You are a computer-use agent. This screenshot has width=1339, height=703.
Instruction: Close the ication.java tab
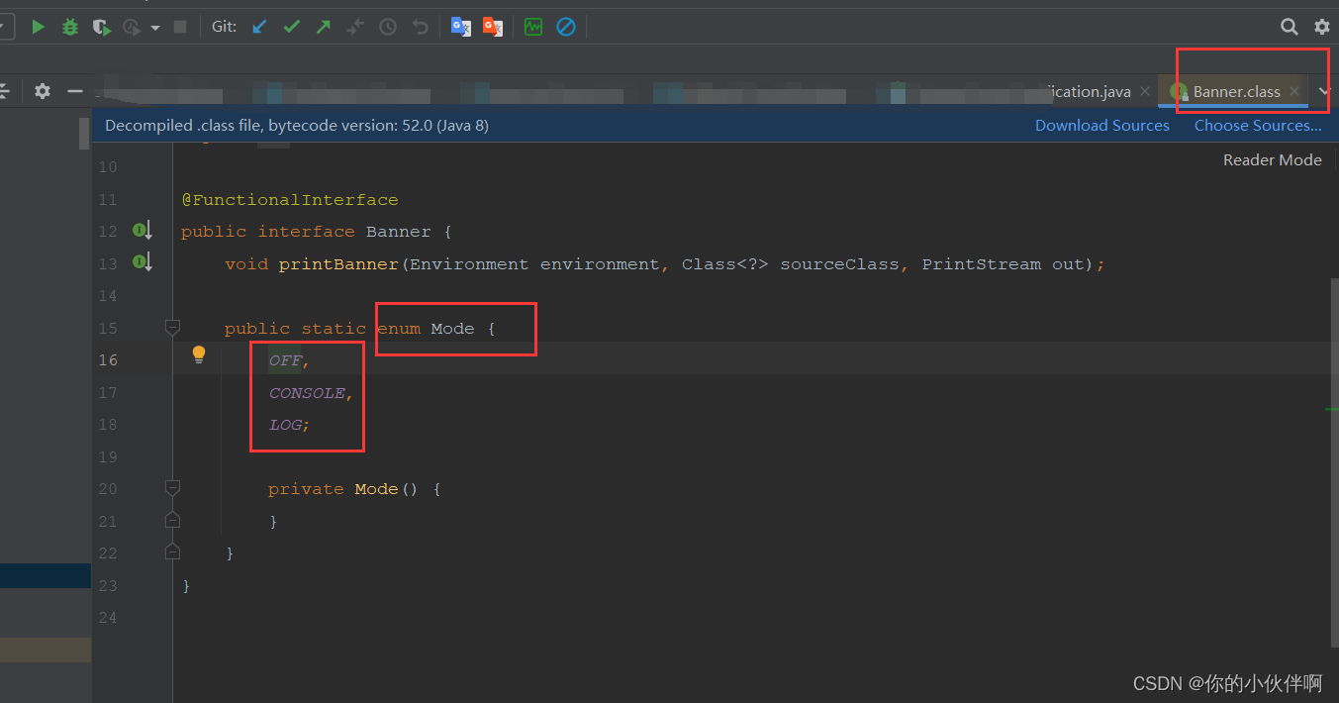[1145, 91]
